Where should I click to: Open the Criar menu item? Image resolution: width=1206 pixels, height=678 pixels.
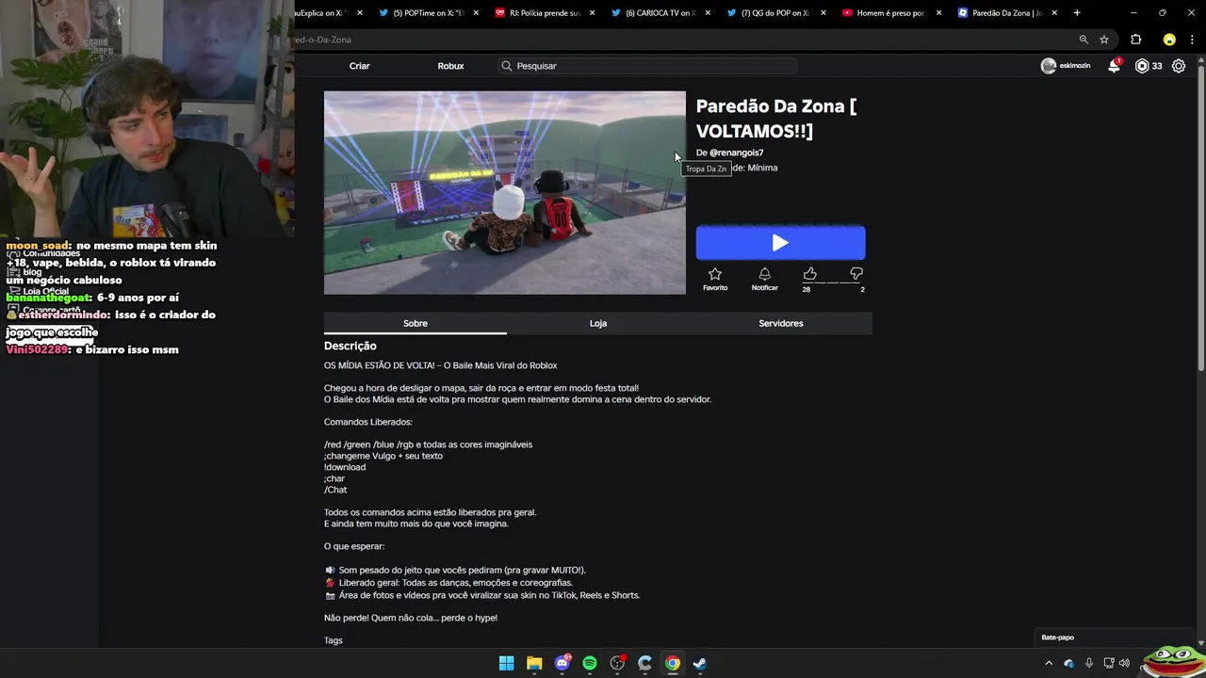click(359, 66)
